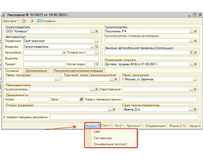Click magnifier icon next to Владелец field
The image size is (203, 162).
click(97, 47)
